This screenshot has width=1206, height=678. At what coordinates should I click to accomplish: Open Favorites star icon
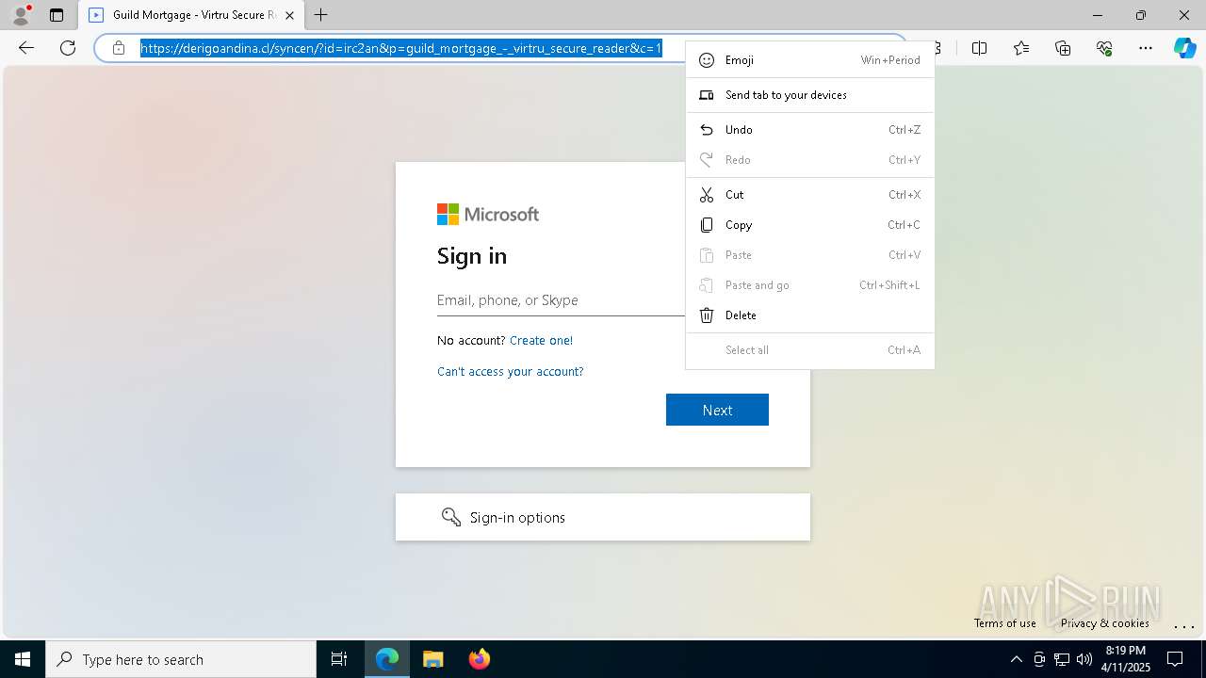(1021, 48)
